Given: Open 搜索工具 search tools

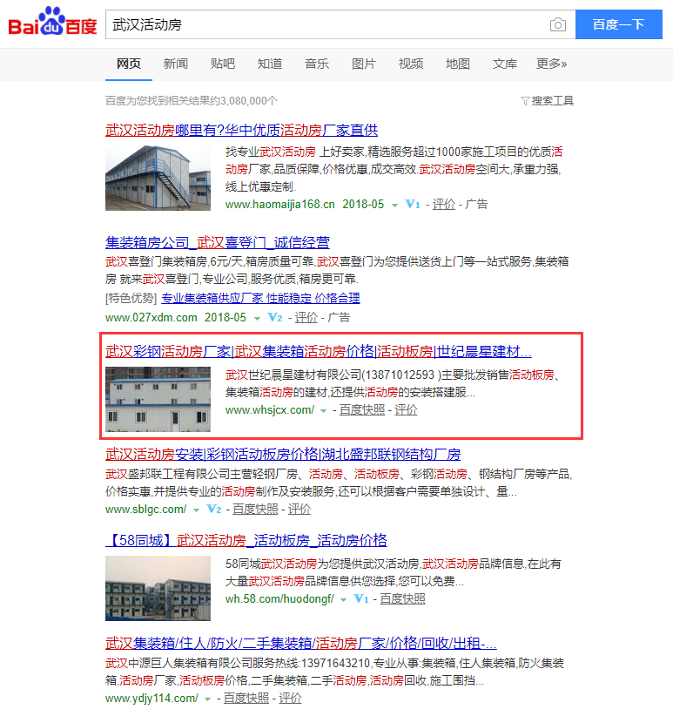Looking at the screenshot, I should (552, 101).
